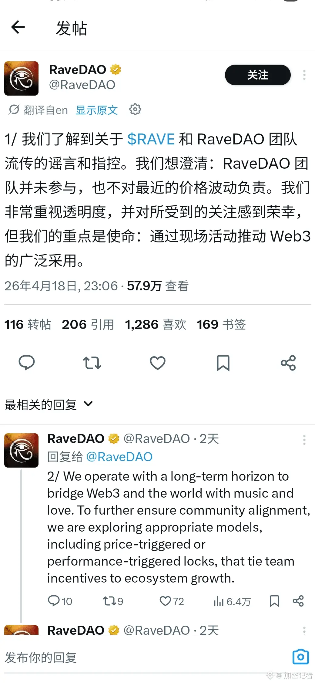Tap the reply bubble icon on main post
This screenshot has height=683, width=315.
click(x=27, y=363)
